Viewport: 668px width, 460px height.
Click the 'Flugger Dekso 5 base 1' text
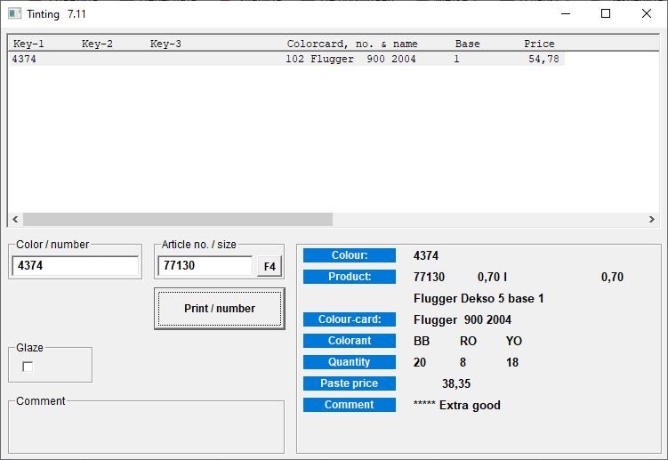[479, 298]
